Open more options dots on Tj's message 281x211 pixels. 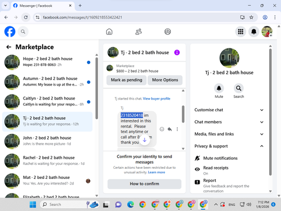click(177, 129)
